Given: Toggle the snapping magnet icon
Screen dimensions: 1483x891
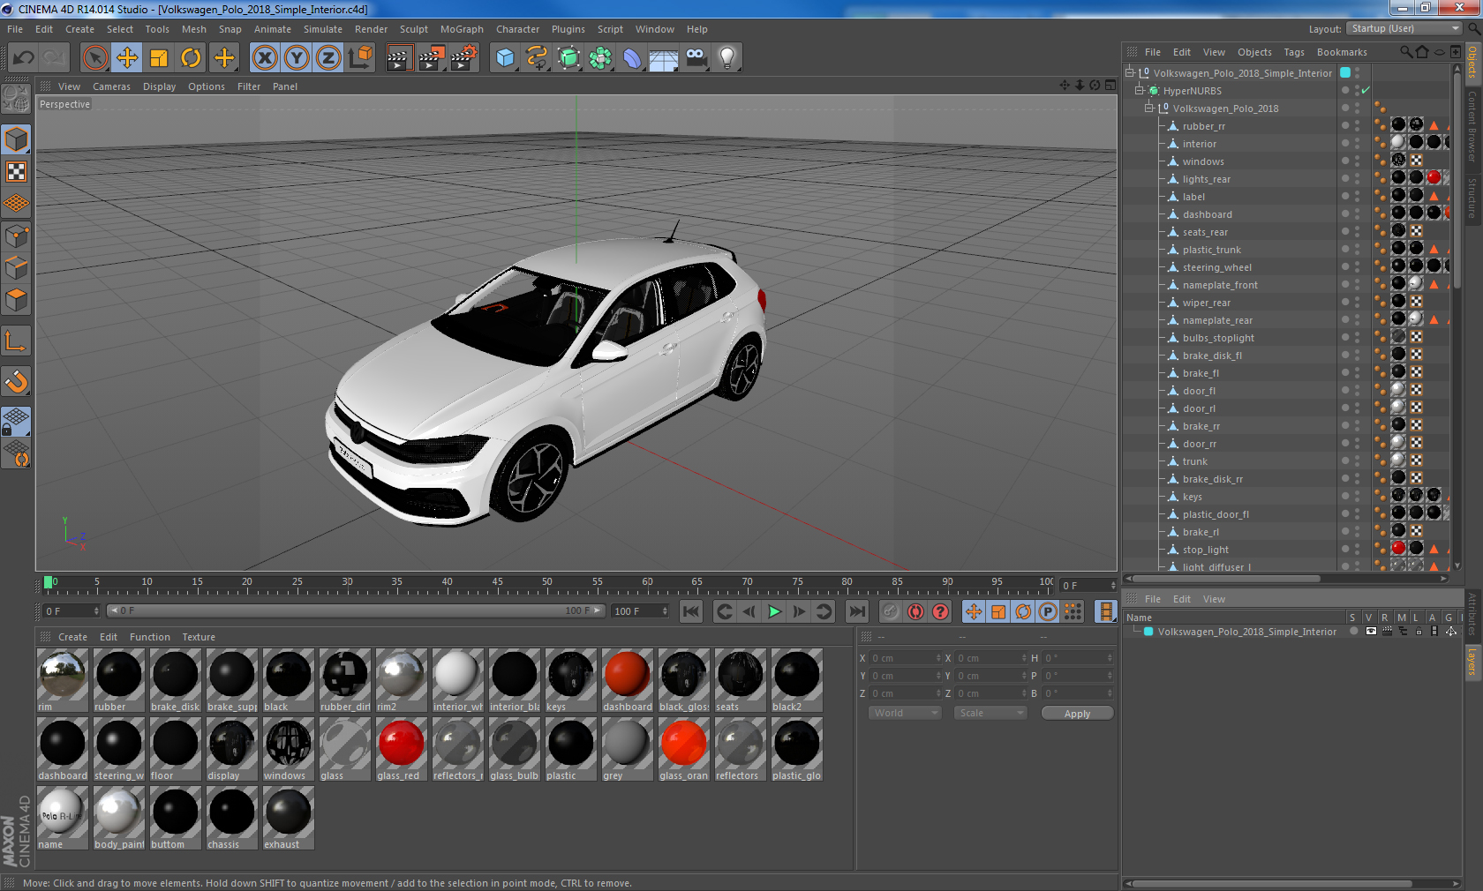Looking at the screenshot, I should (17, 382).
